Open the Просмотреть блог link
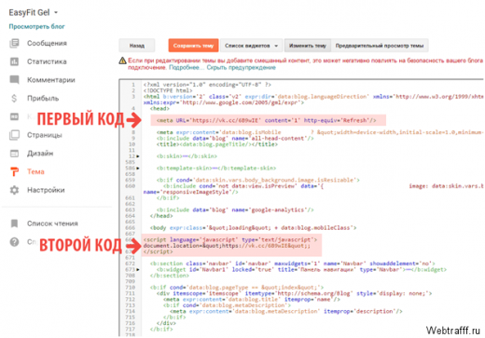 tap(37, 26)
